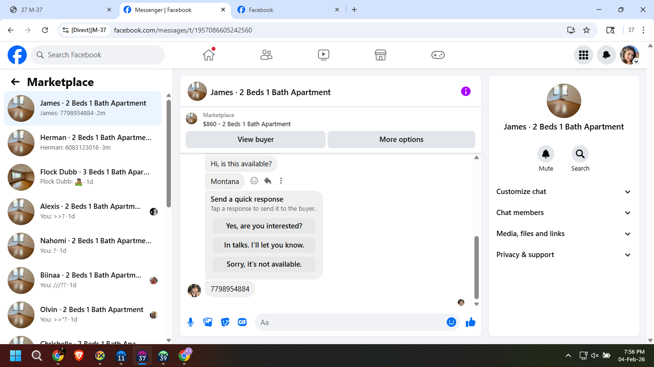
Task: Expand Customize chat section
Action: (x=564, y=192)
